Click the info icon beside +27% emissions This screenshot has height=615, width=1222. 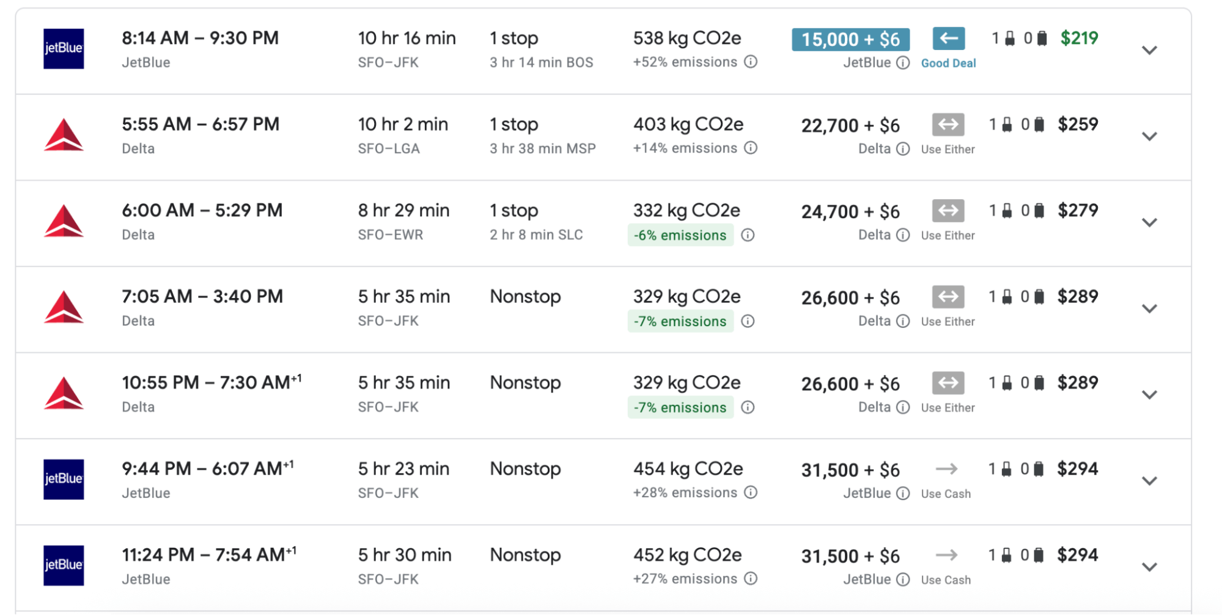pos(751,578)
